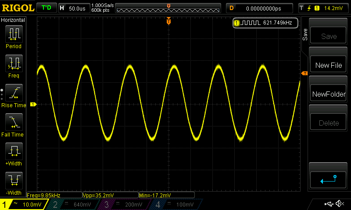Click the Min=-17.2mV measurement result

(167, 195)
